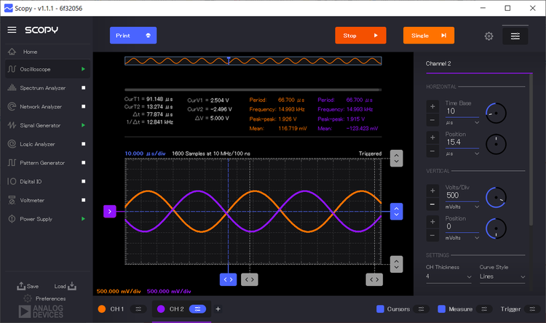Image resolution: width=546 pixels, height=323 pixels.
Task: Open CH 2 settings menu icon
Action: [197, 309]
